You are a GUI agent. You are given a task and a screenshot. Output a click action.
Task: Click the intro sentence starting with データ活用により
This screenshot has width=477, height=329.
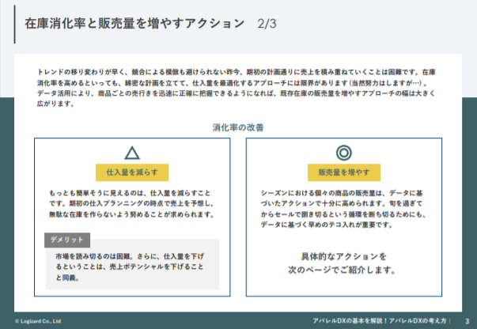click(229, 93)
